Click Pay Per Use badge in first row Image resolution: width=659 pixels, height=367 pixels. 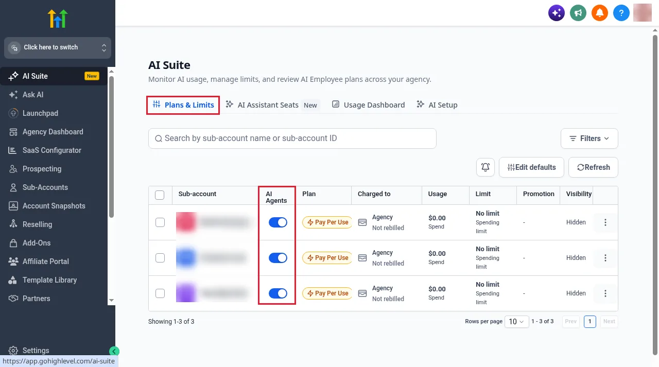[327, 222]
